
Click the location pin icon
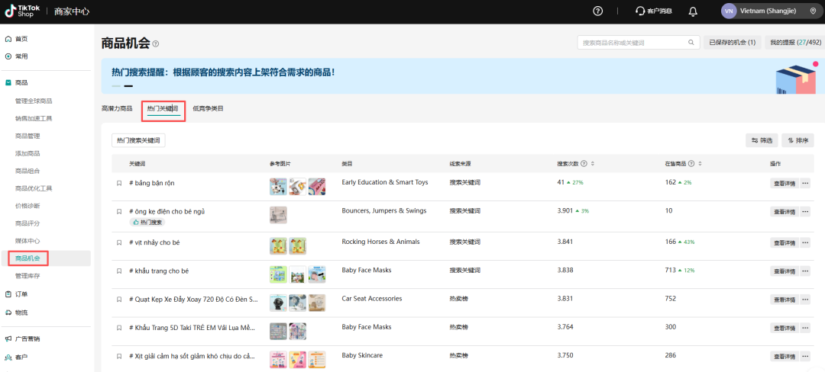(x=814, y=11)
